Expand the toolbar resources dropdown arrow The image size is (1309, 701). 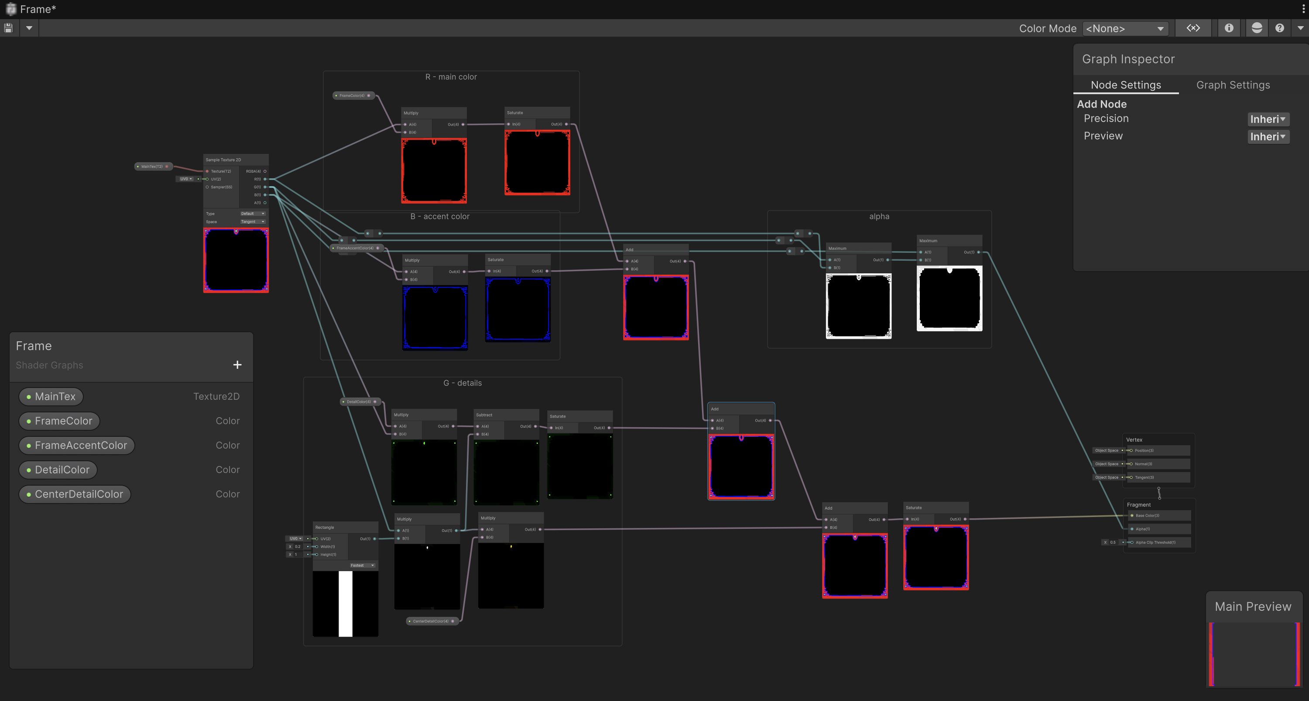coord(1300,28)
